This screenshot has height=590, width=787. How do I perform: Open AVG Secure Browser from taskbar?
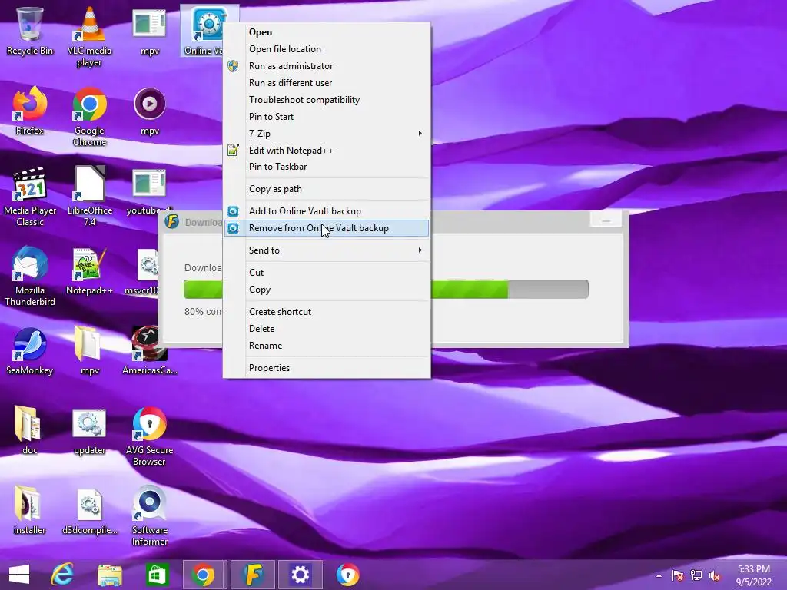point(347,575)
